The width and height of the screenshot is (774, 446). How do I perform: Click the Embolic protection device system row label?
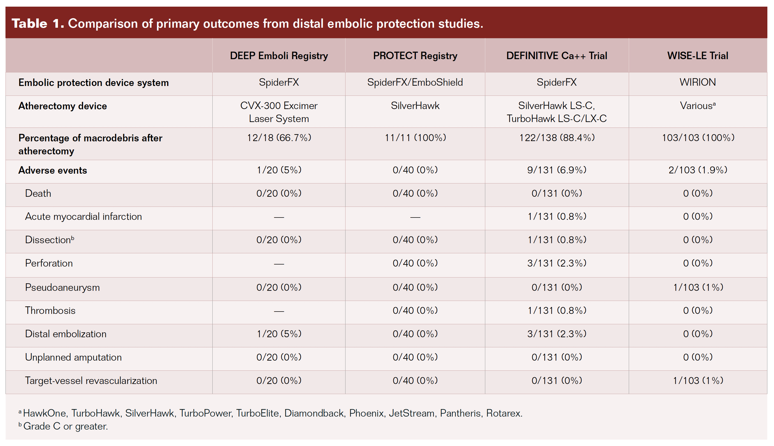click(93, 83)
